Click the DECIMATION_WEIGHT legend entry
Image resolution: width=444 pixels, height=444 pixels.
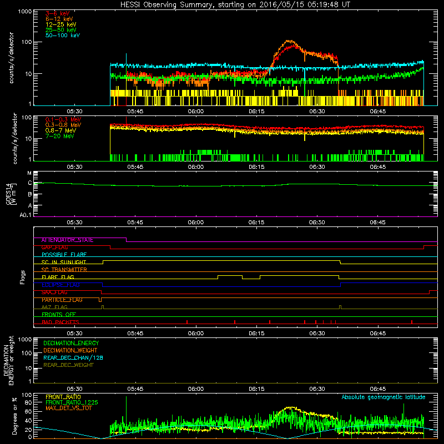click(70, 350)
